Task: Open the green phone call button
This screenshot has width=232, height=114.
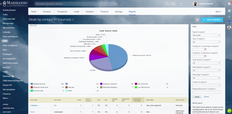Action: [x=229, y=111]
